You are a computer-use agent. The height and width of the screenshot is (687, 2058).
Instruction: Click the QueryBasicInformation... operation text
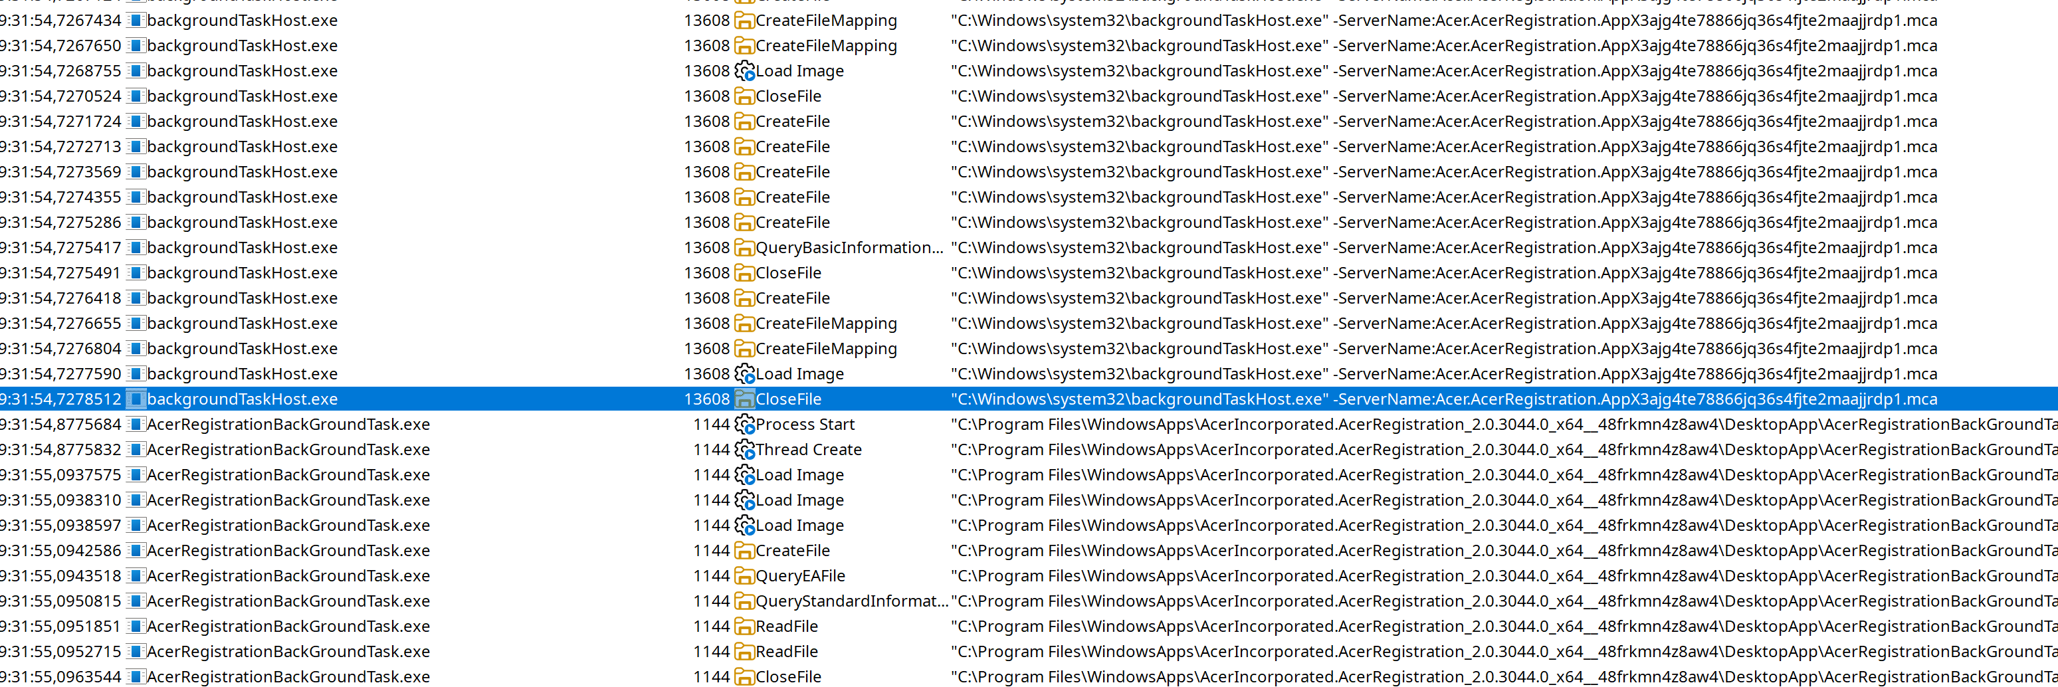pos(850,248)
